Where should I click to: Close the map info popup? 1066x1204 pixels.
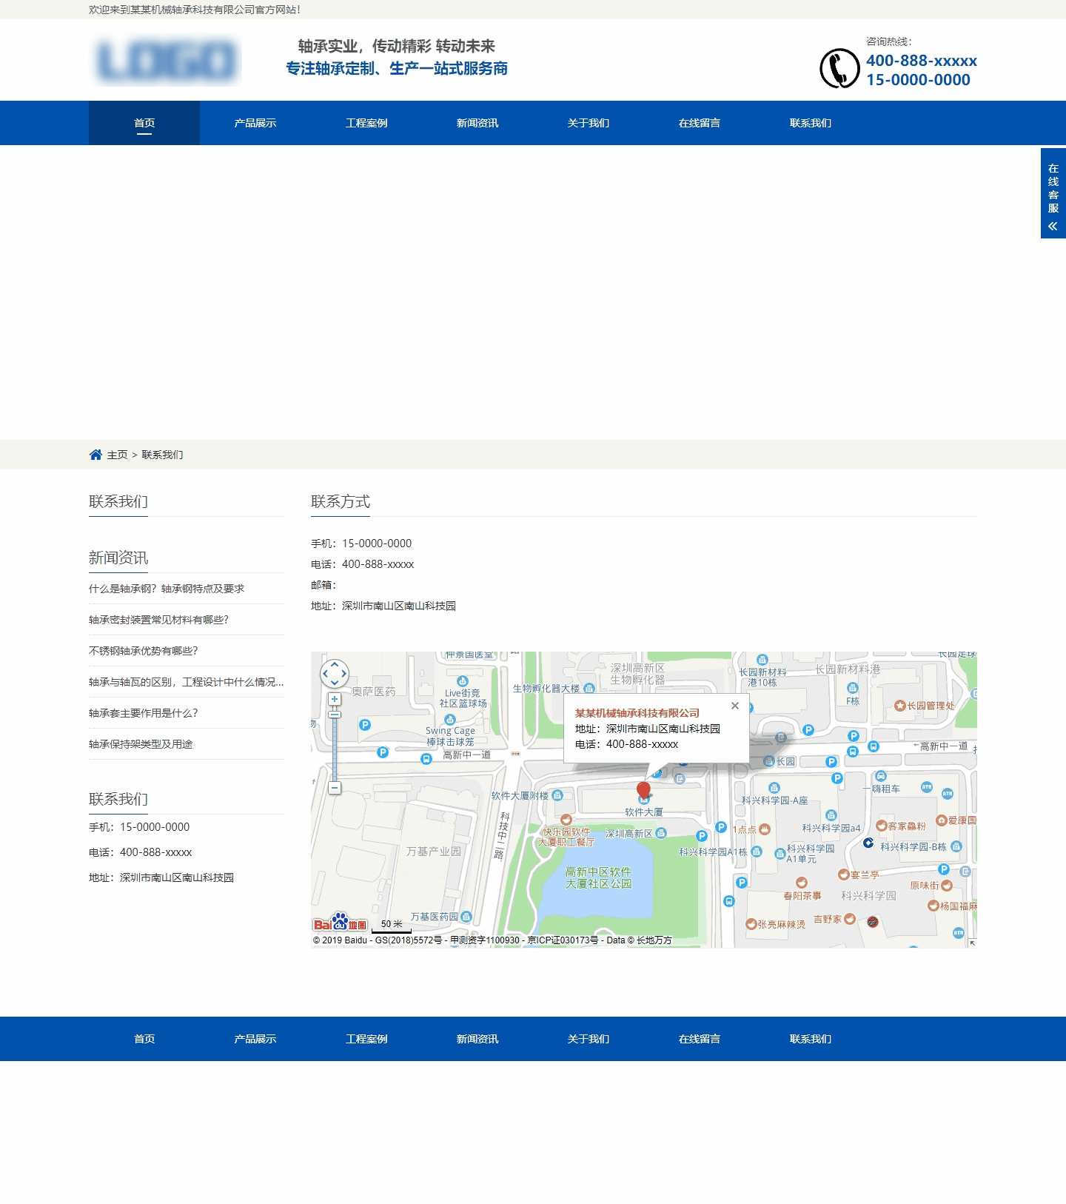[735, 706]
